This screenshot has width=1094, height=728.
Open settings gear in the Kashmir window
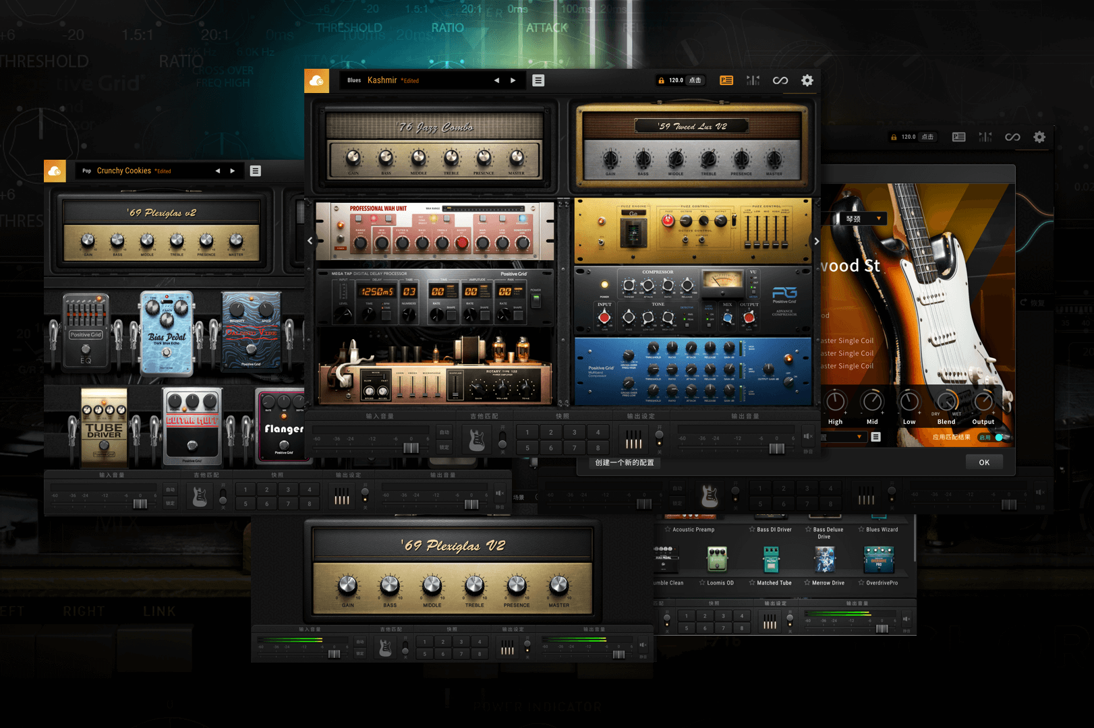tap(807, 80)
